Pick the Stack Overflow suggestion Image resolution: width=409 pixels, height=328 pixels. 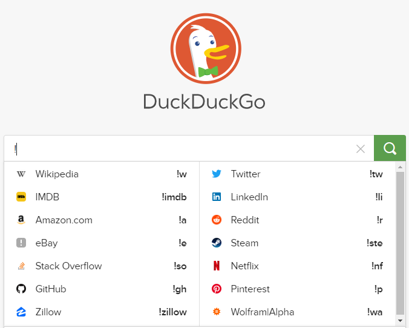[102, 266]
